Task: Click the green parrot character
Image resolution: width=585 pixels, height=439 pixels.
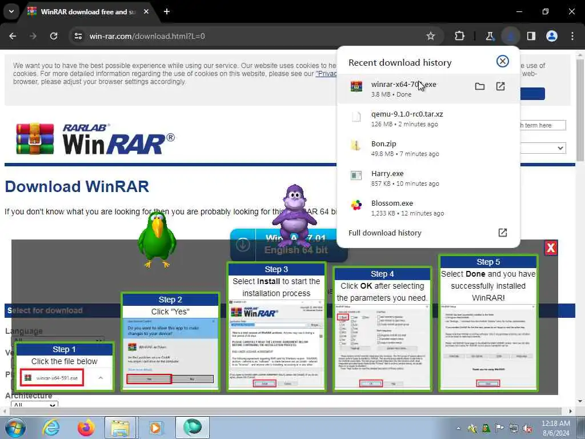Action: [157, 240]
